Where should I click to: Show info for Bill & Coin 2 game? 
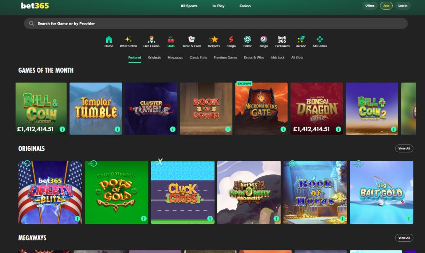[394, 129]
